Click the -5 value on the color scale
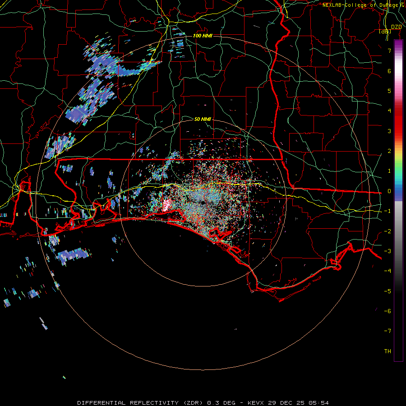Screen dimensions: 406x406 (388, 291)
